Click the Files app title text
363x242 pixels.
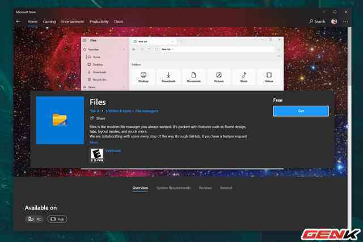click(x=98, y=102)
